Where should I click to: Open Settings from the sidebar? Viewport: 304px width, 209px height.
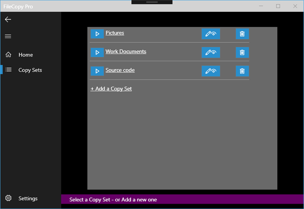point(28,198)
